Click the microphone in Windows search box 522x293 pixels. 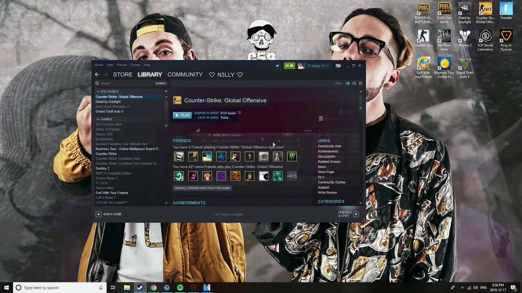point(101,288)
